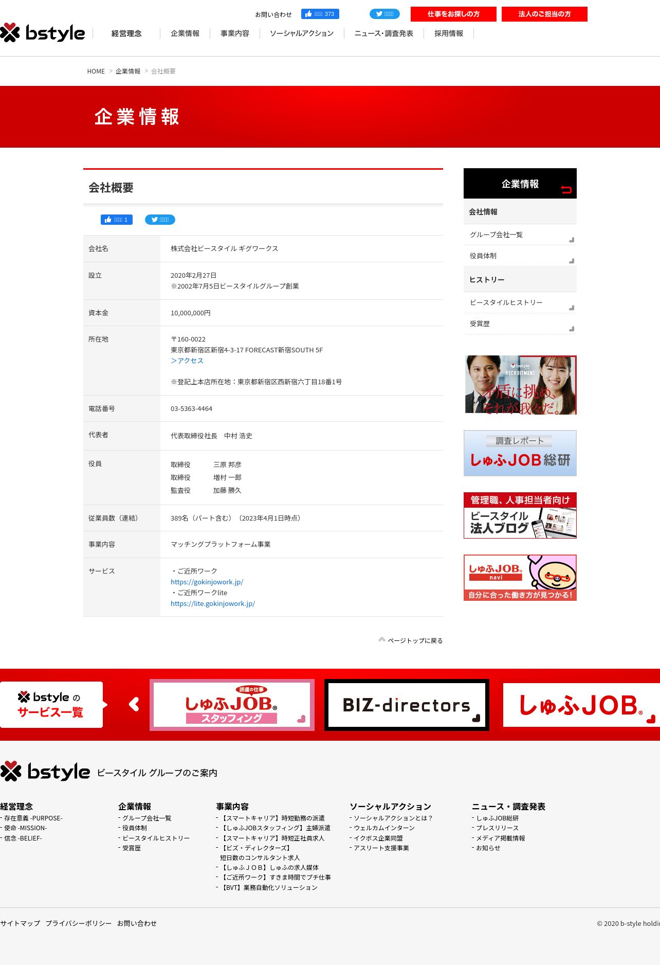
Task: Click the しゅふJOB navi banner
Action: (520, 578)
